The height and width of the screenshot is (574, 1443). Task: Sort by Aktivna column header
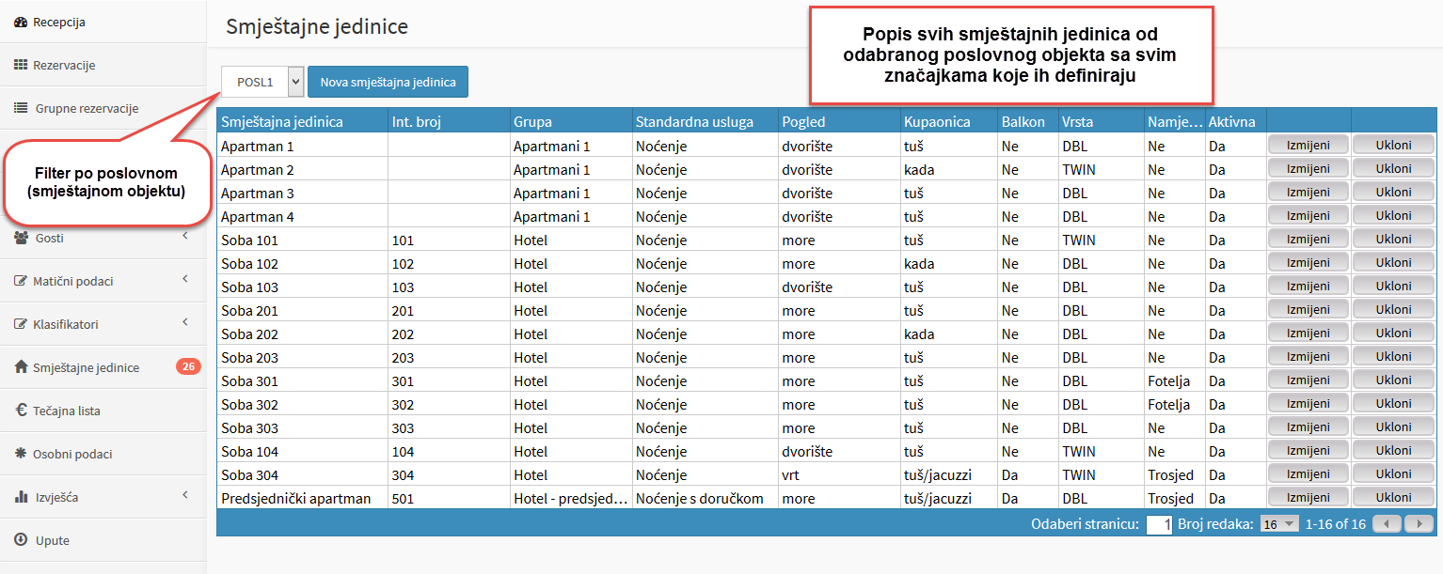click(x=1236, y=121)
